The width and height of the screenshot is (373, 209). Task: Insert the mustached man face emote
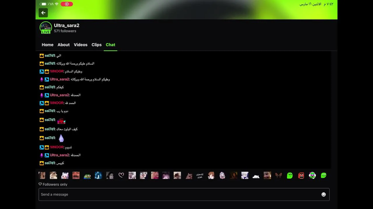(76, 175)
